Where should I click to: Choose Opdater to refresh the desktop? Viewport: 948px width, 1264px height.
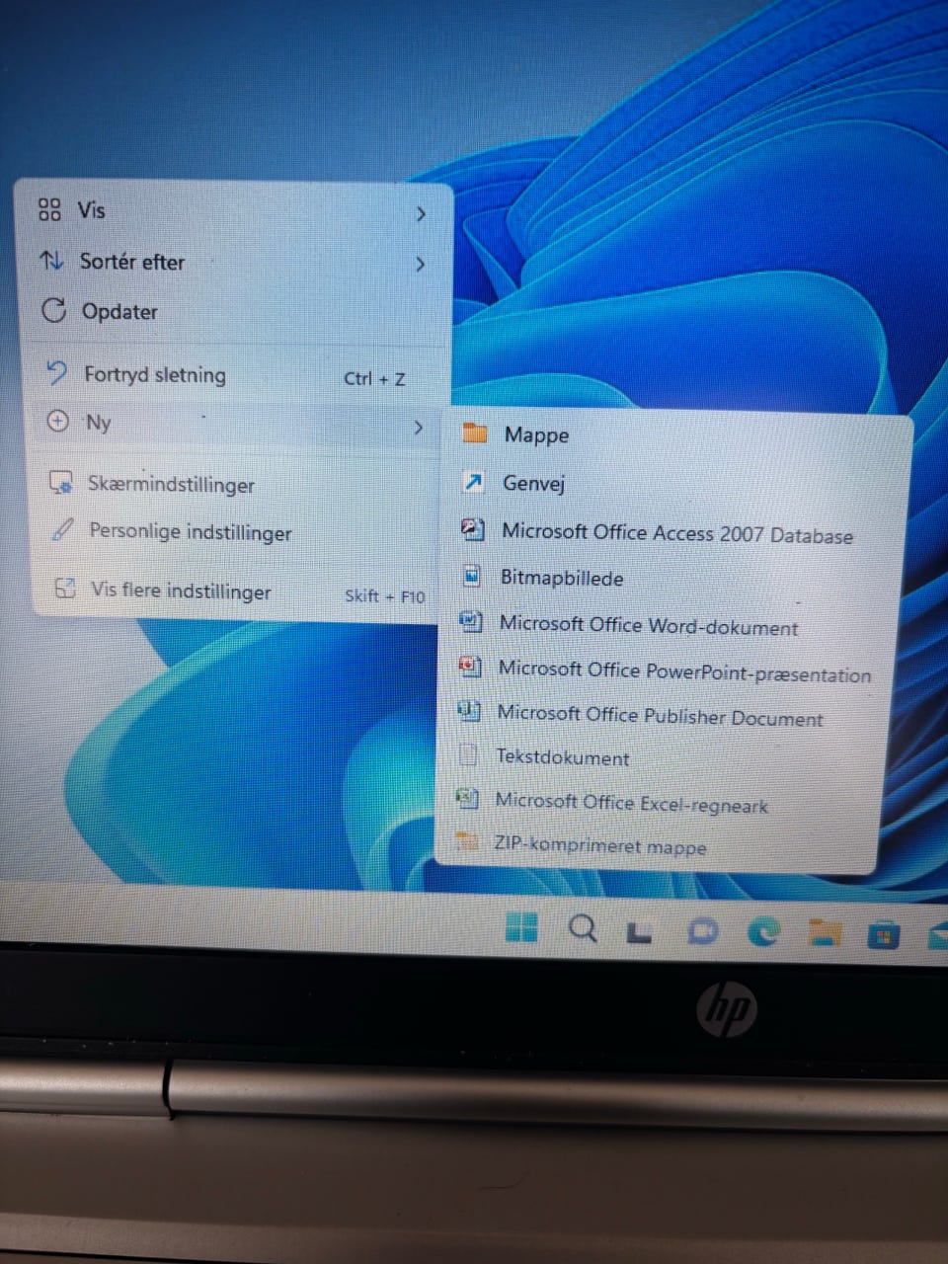(x=233, y=312)
